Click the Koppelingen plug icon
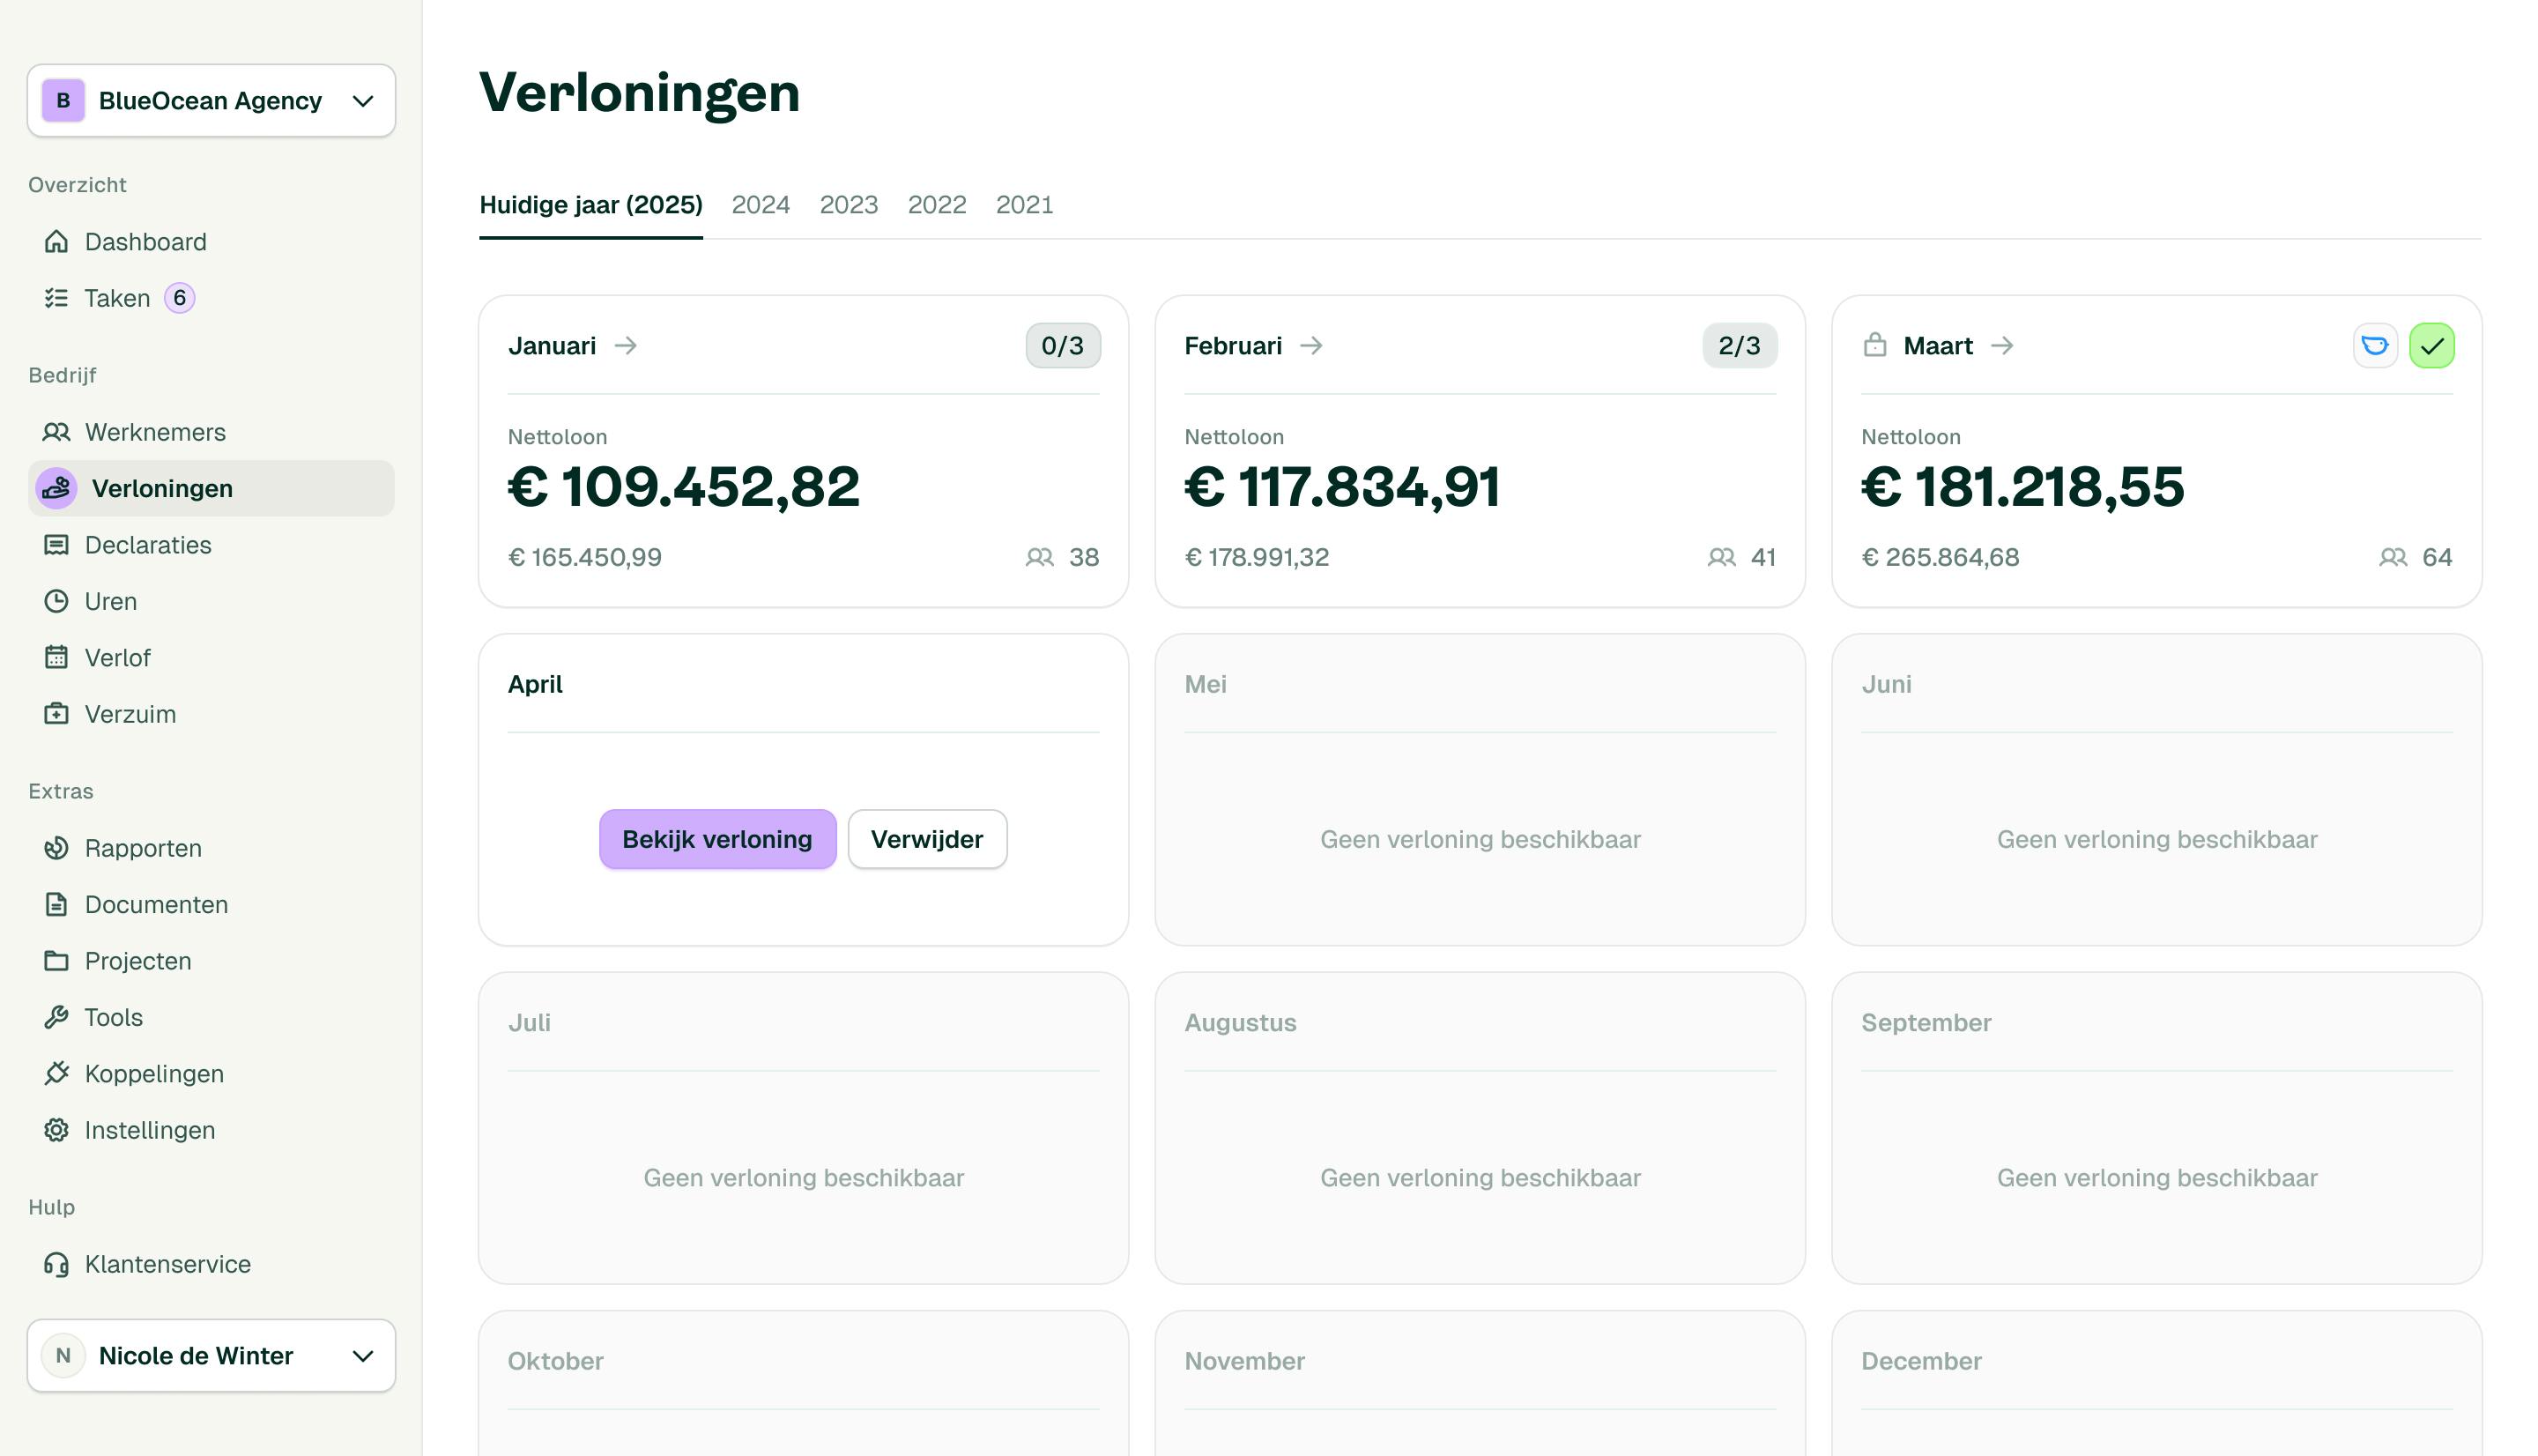 point(56,1073)
